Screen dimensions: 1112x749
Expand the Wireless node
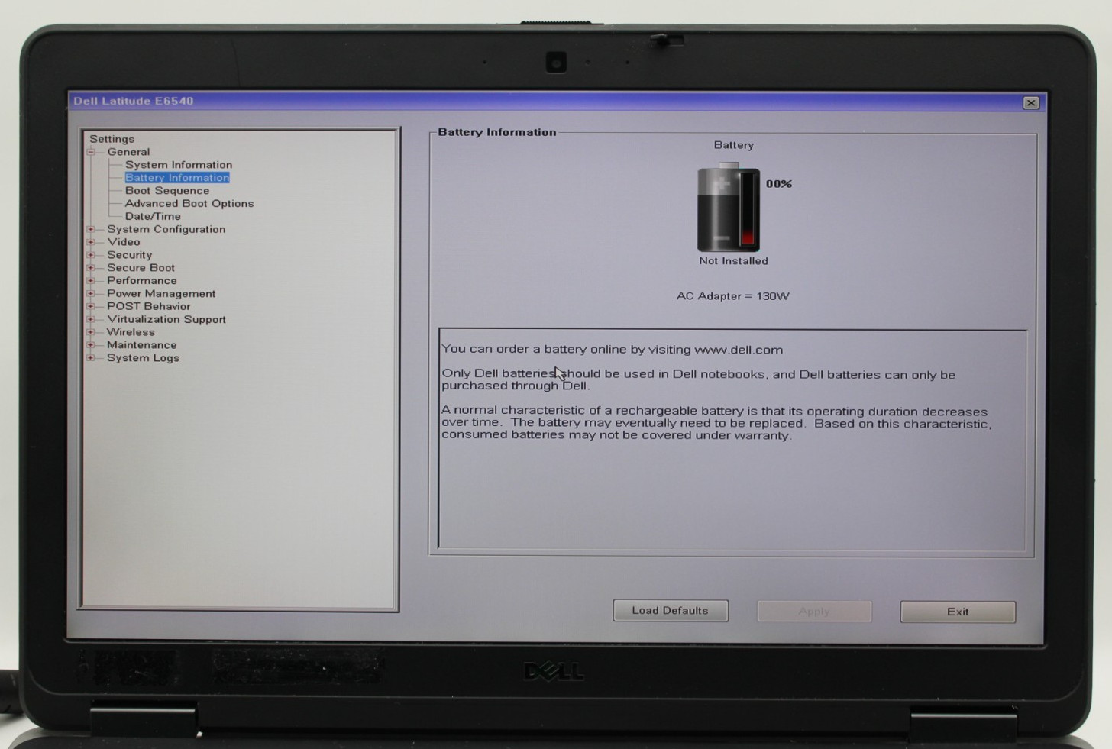click(x=91, y=332)
